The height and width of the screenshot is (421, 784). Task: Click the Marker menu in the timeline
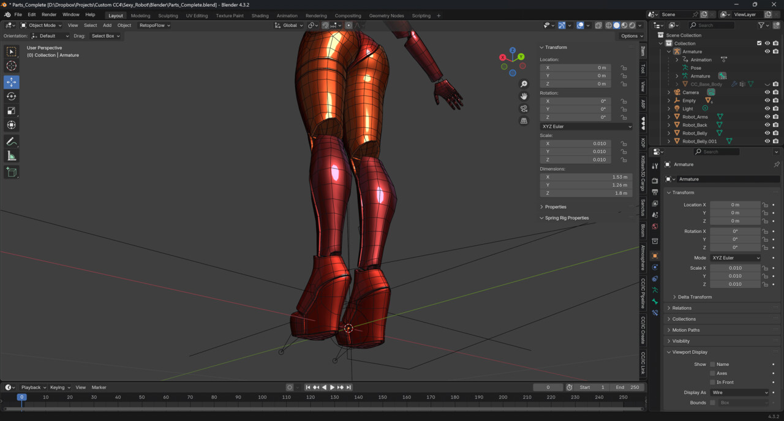click(99, 387)
